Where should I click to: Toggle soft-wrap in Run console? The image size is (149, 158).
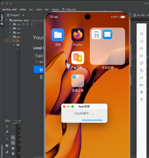pyautogui.click(x=13, y=137)
